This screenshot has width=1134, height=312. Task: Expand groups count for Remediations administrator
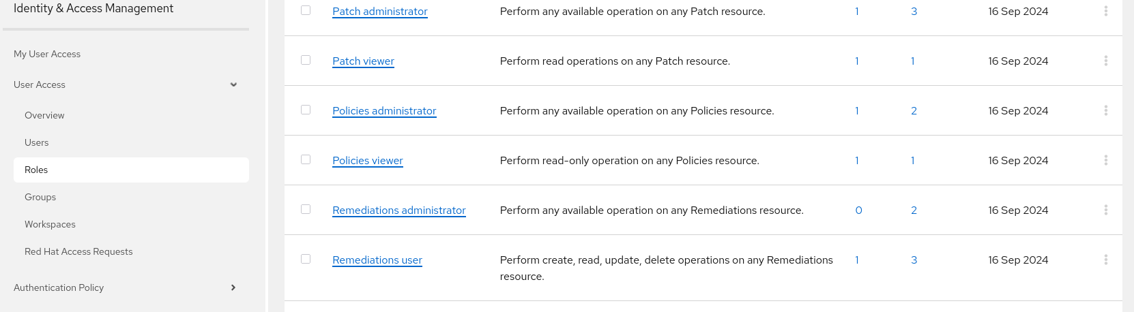click(x=858, y=210)
